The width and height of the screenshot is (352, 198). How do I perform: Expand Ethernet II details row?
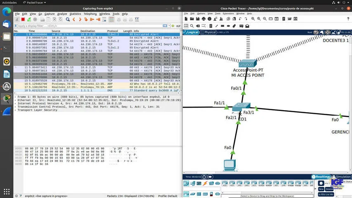point(15,100)
